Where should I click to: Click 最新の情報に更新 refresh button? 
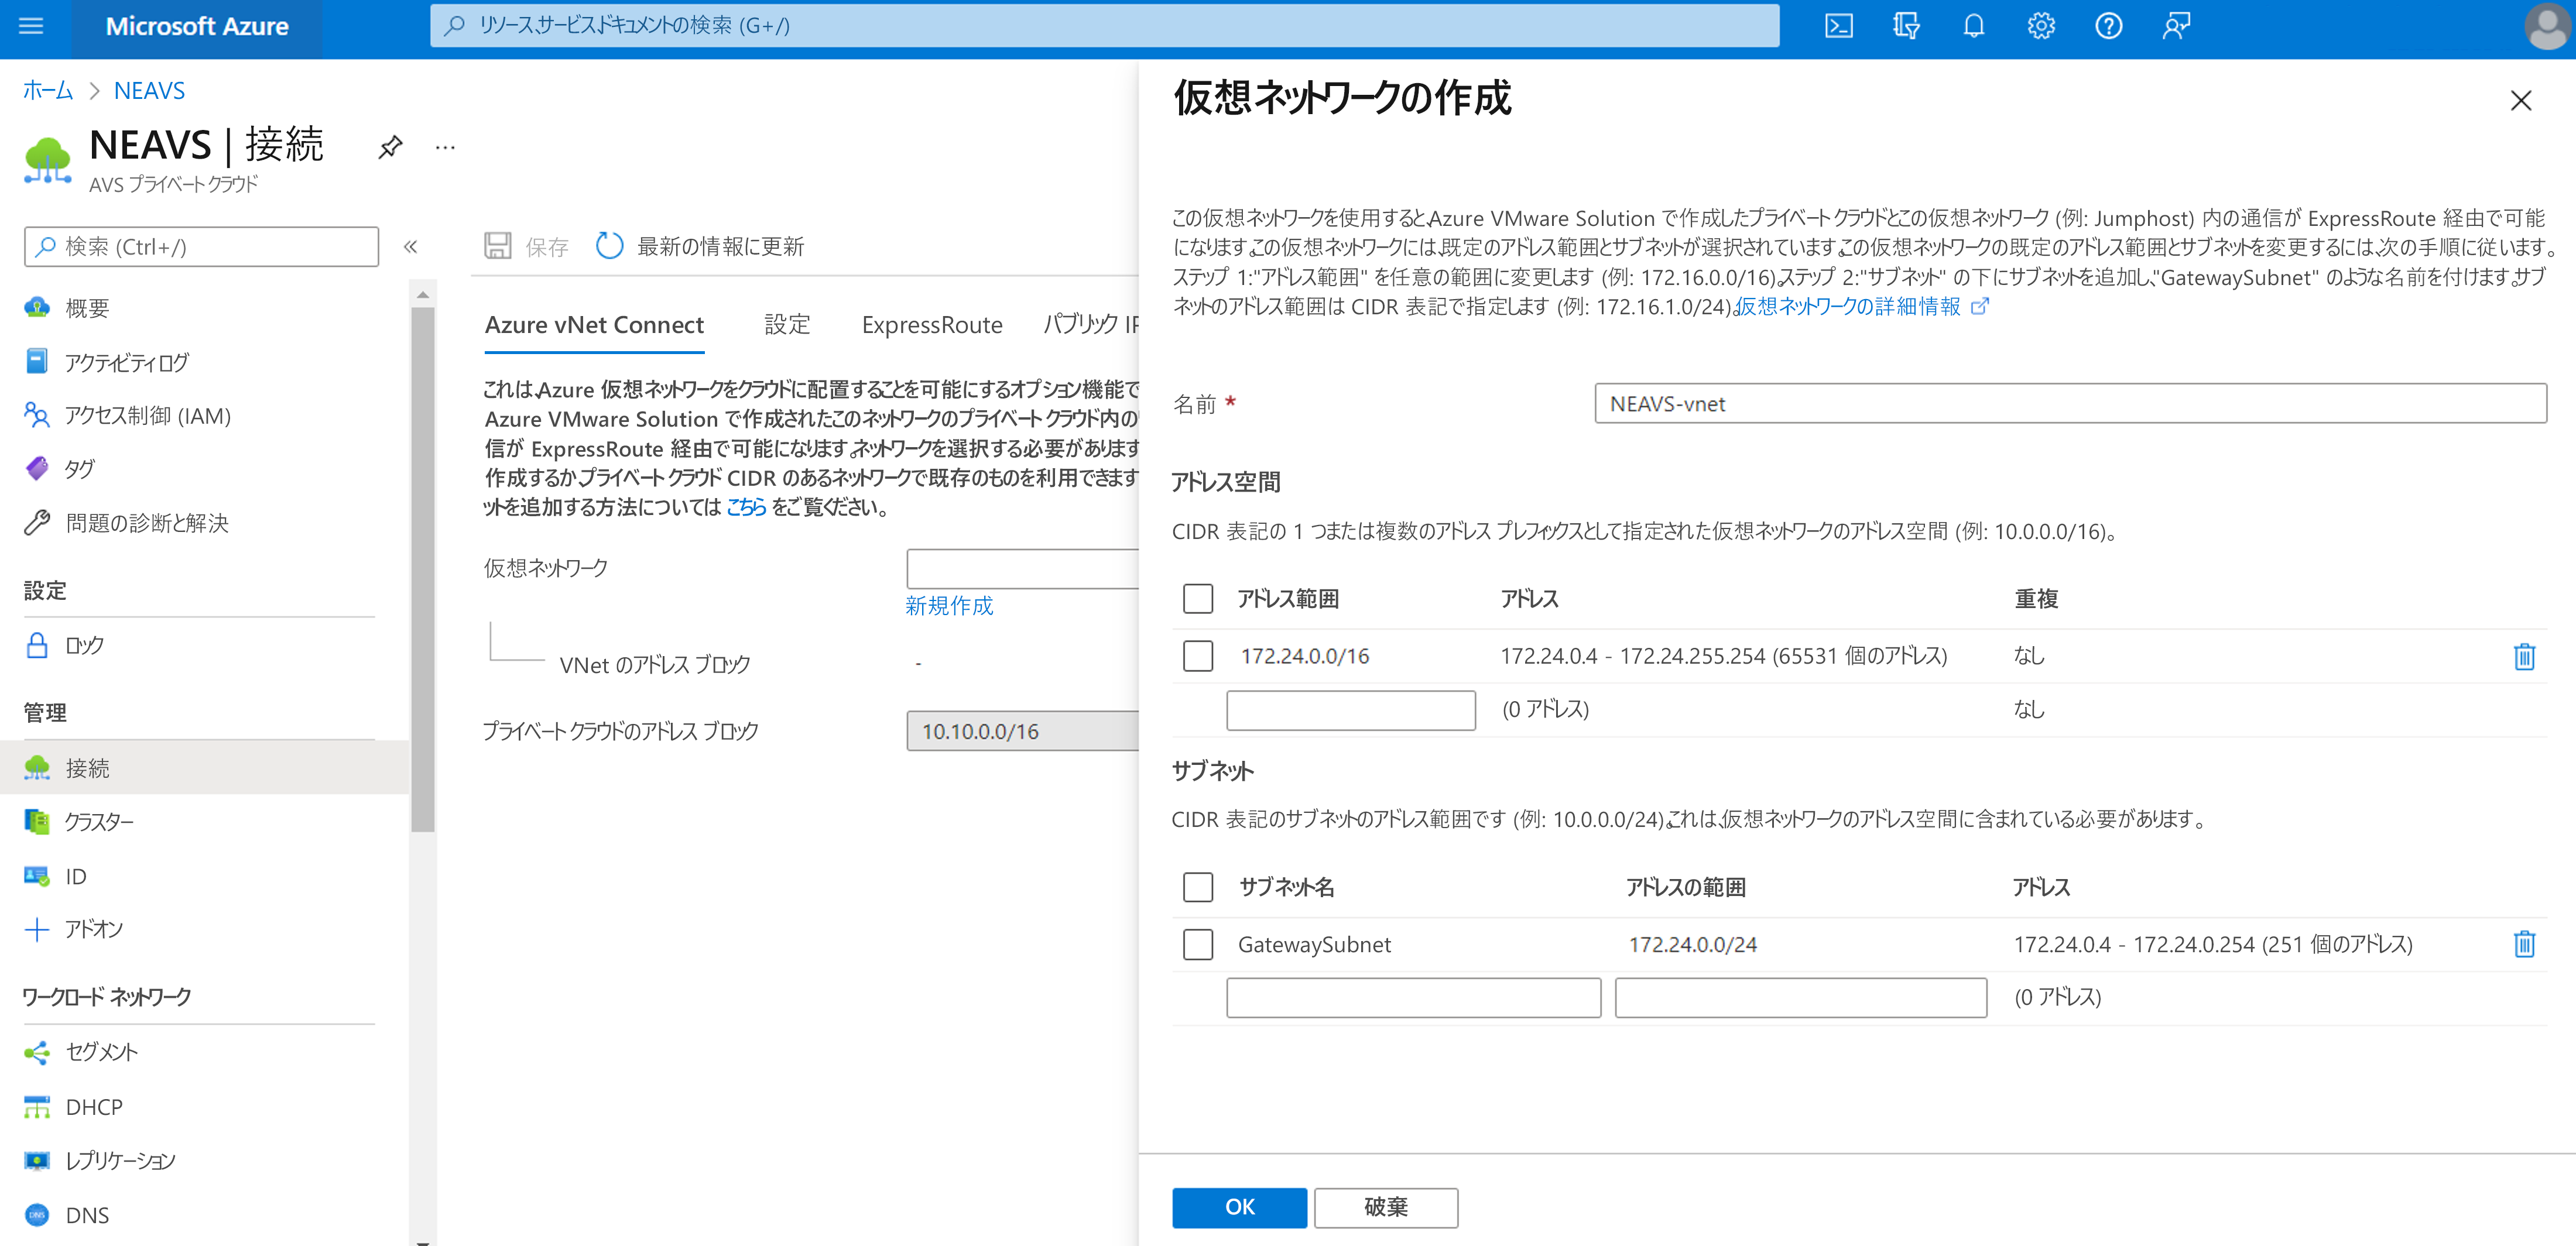tap(700, 246)
